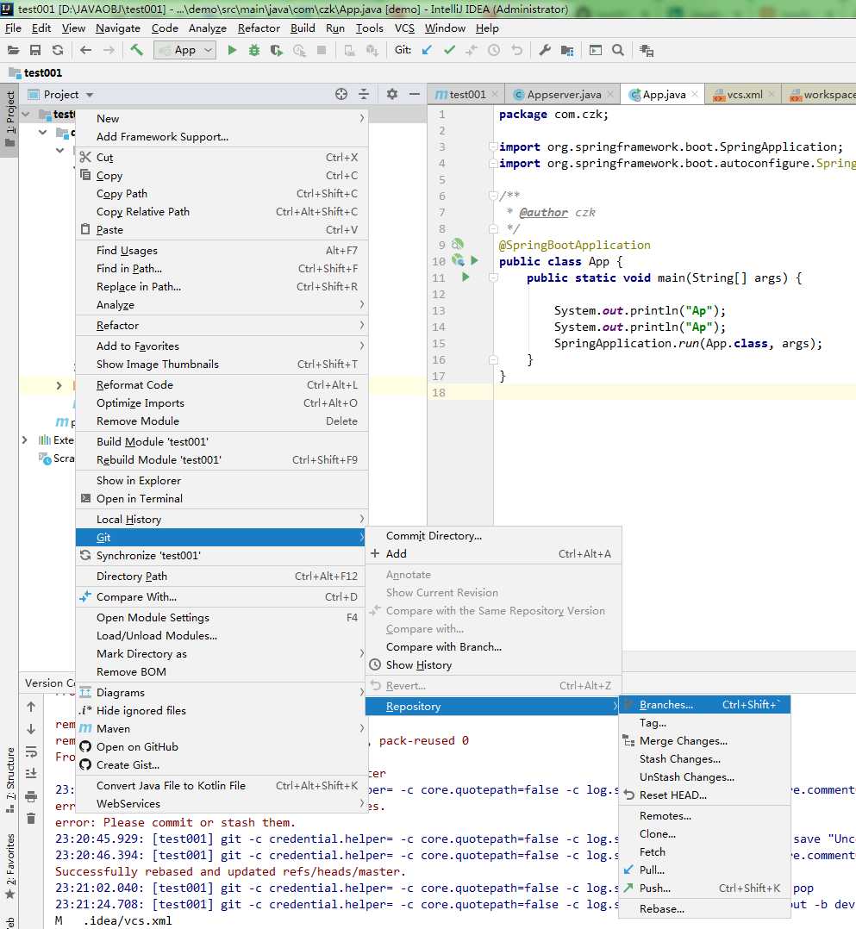
Task: Select Compare with Branch... menu item
Action: click(493, 647)
